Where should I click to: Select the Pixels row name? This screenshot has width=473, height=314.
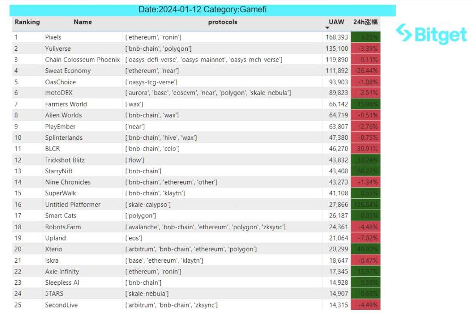pos(53,37)
